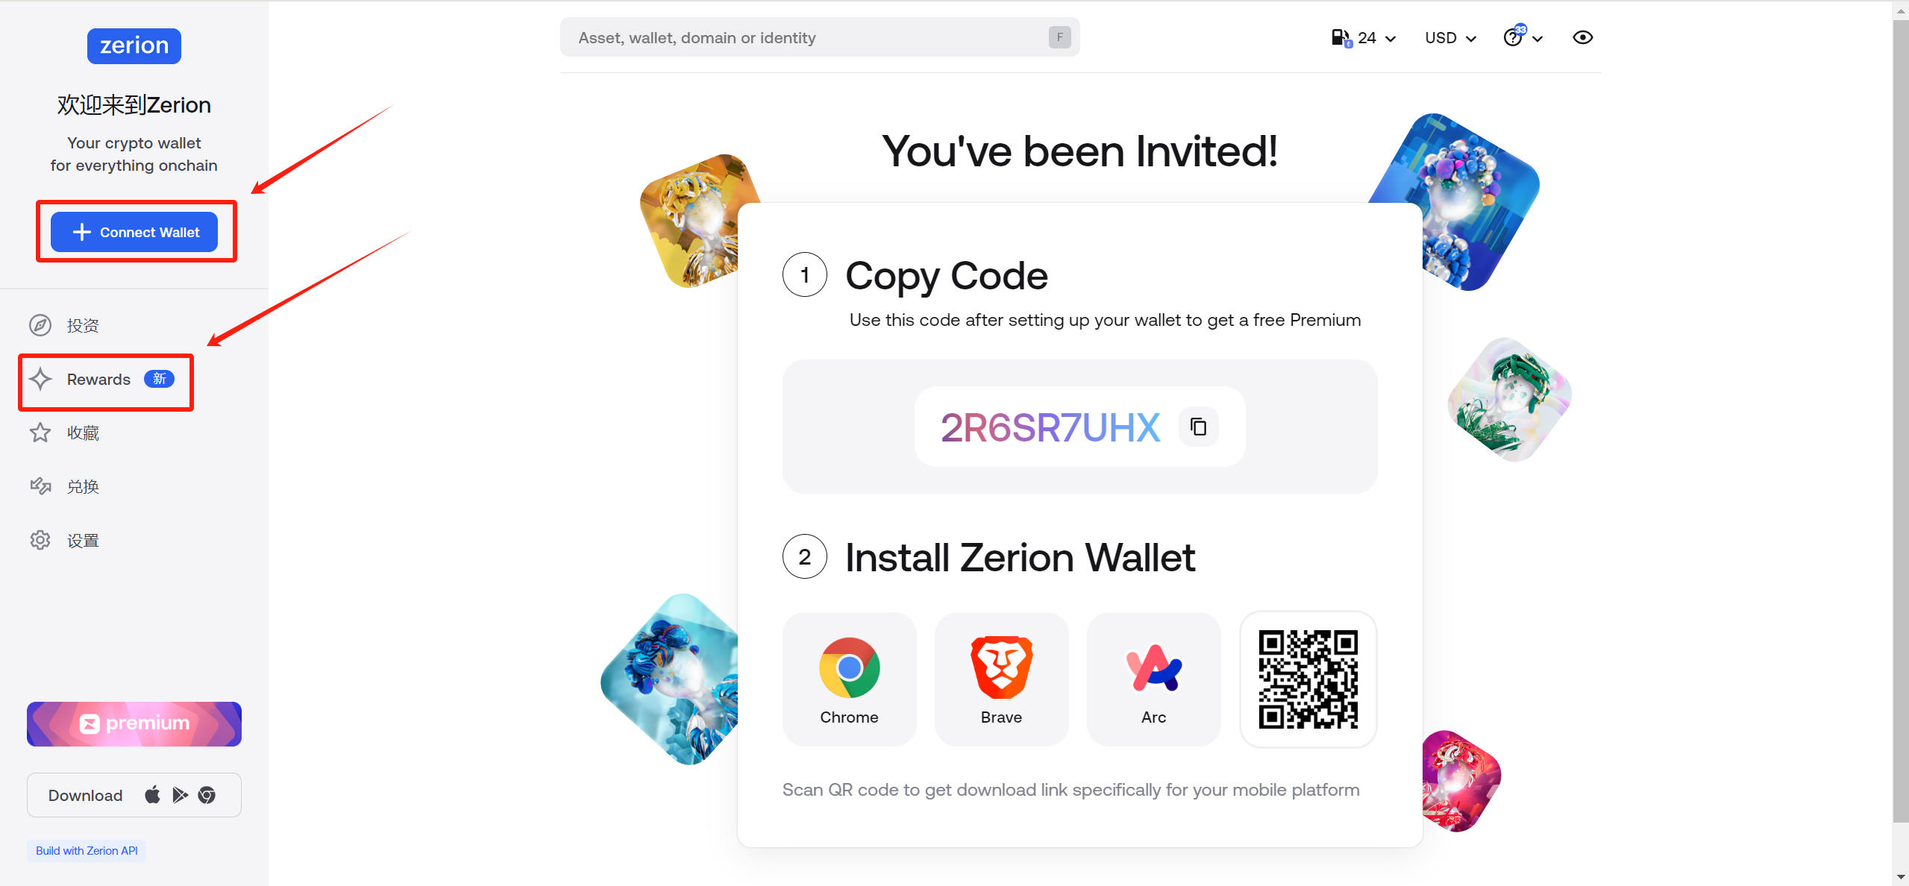Select the 收藏 star section
Image resolution: width=1909 pixels, height=886 pixels.
click(x=82, y=433)
